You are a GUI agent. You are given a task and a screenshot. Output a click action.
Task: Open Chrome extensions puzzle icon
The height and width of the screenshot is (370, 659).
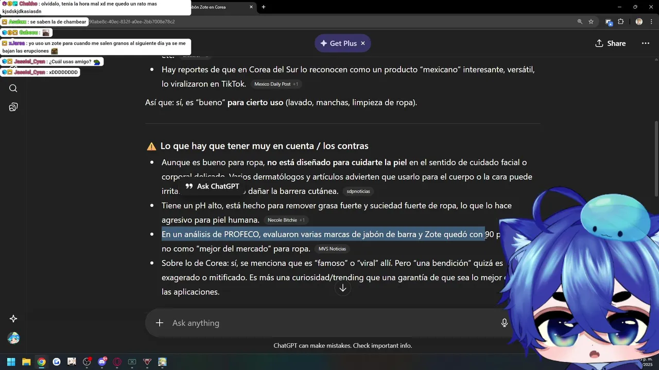click(620, 22)
